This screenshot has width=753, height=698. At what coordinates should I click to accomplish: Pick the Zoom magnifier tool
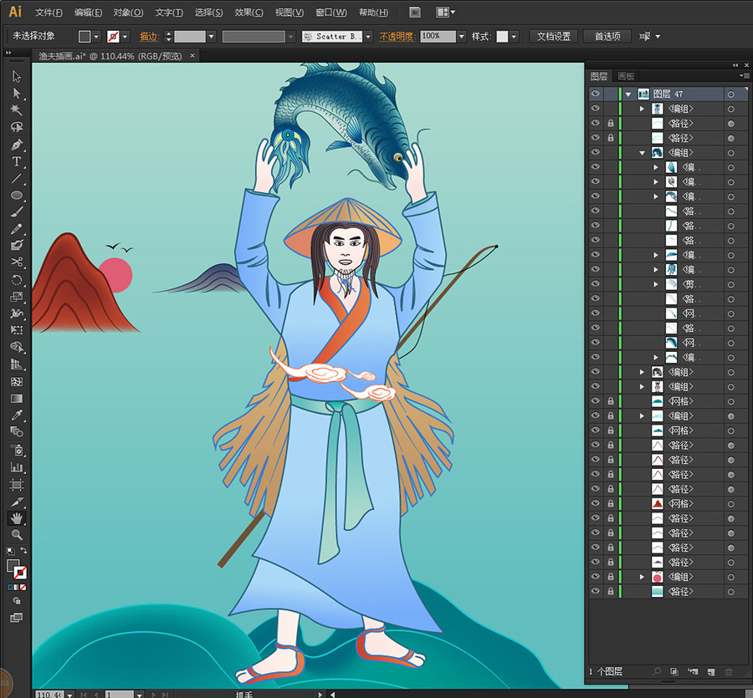coord(17,535)
